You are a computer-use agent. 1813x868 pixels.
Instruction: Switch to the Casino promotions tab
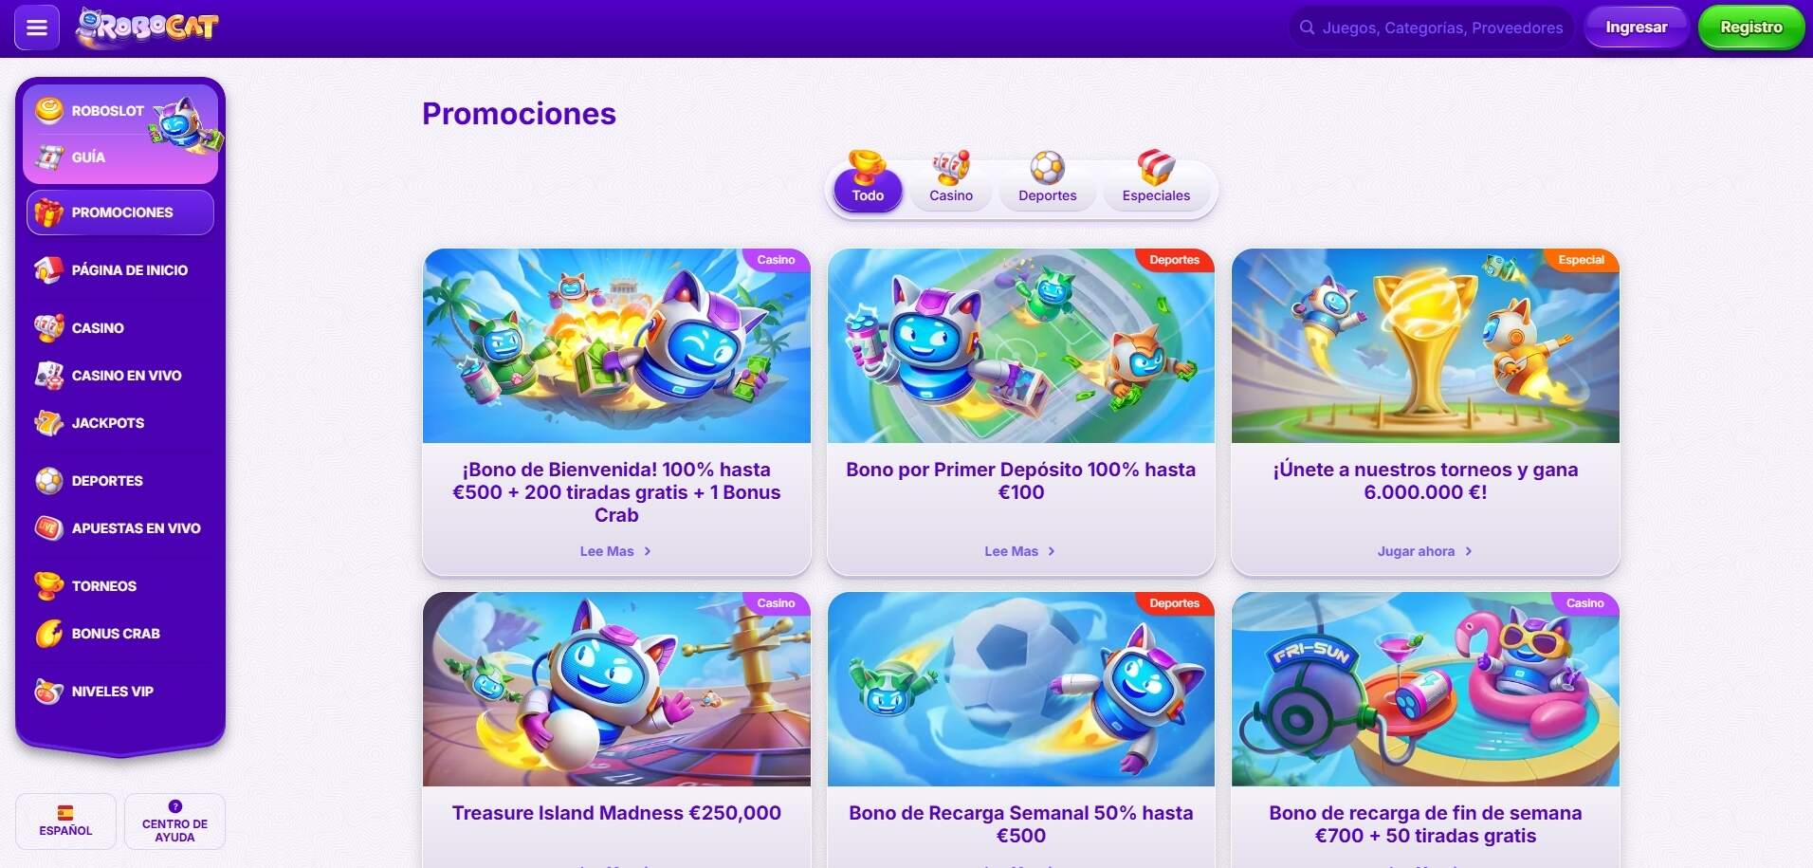(x=951, y=179)
